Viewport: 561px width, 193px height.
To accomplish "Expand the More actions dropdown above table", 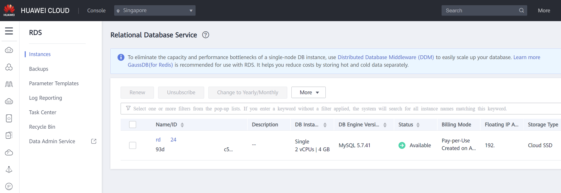I will [309, 92].
